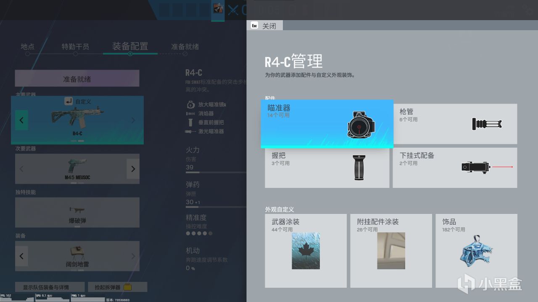Select the next primary weapon arrow
538x302 pixels.
(x=133, y=120)
